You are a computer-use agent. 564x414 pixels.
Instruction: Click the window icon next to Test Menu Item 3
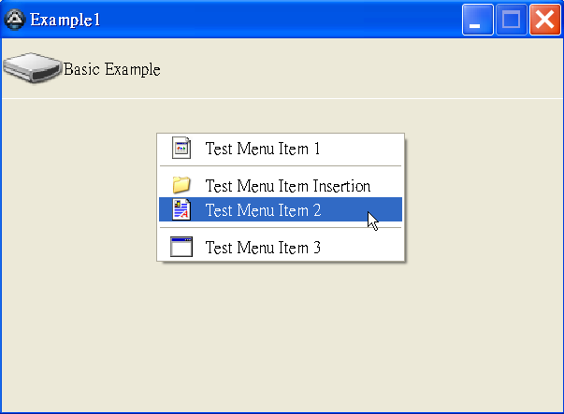[181, 247]
